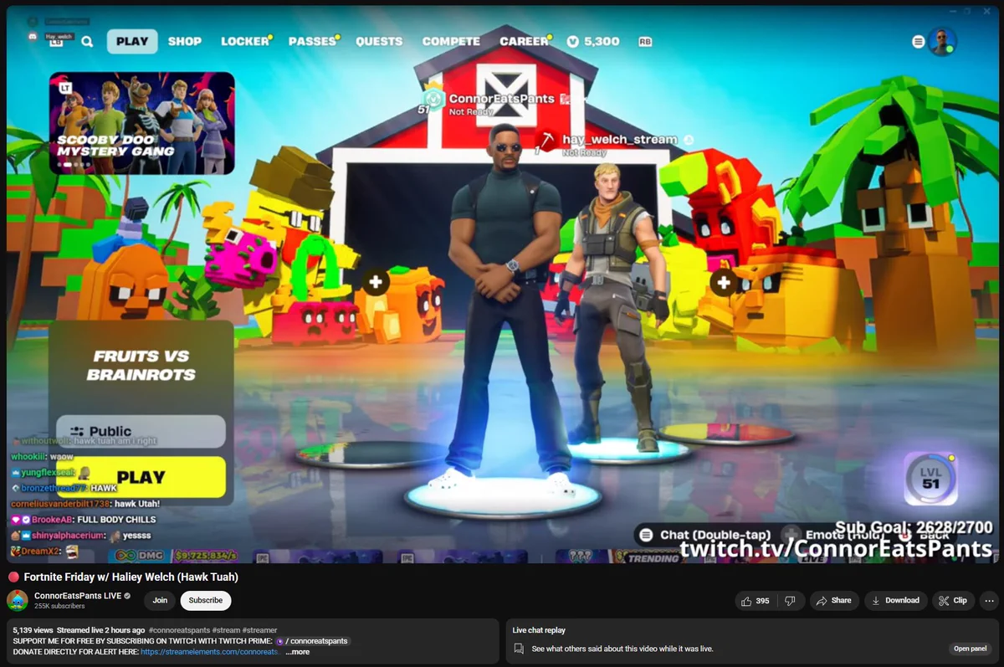This screenshot has width=1004, height=667.
Task: Subscribe to ConnorEatsPants LIVE
Action: [206, 600]
